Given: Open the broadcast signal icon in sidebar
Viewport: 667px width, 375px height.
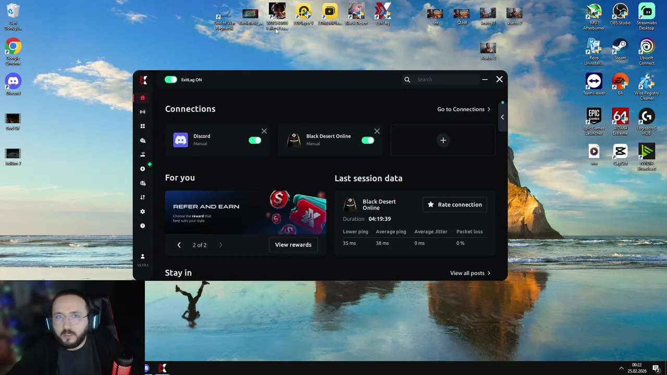Looking at the screenshot, I should 142,112.
